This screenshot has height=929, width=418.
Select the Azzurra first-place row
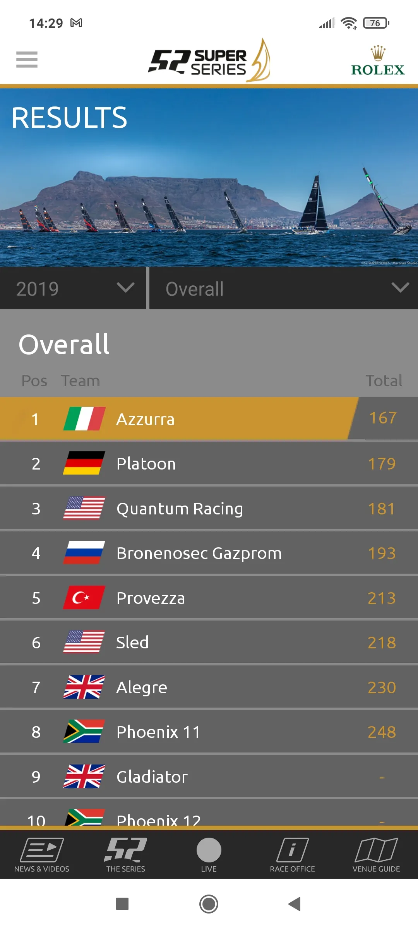(209, 419)
